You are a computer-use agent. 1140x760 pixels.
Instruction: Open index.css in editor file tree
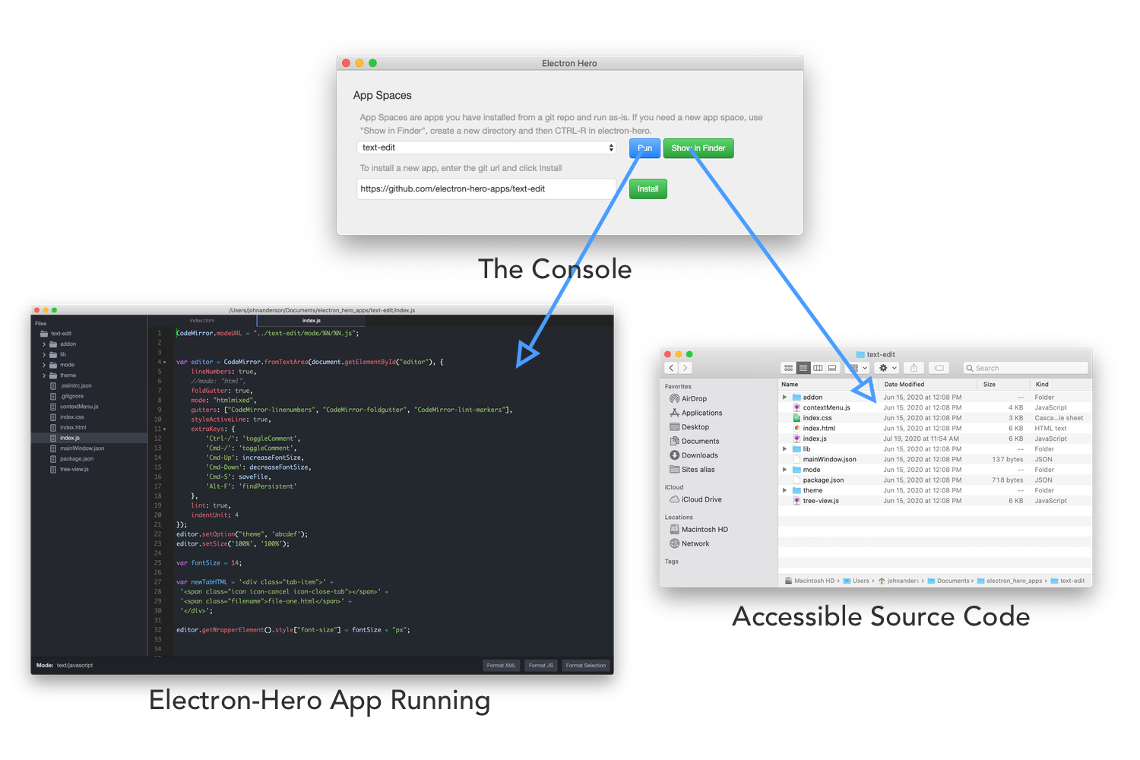pyautogui.click(x=67, y=417)
